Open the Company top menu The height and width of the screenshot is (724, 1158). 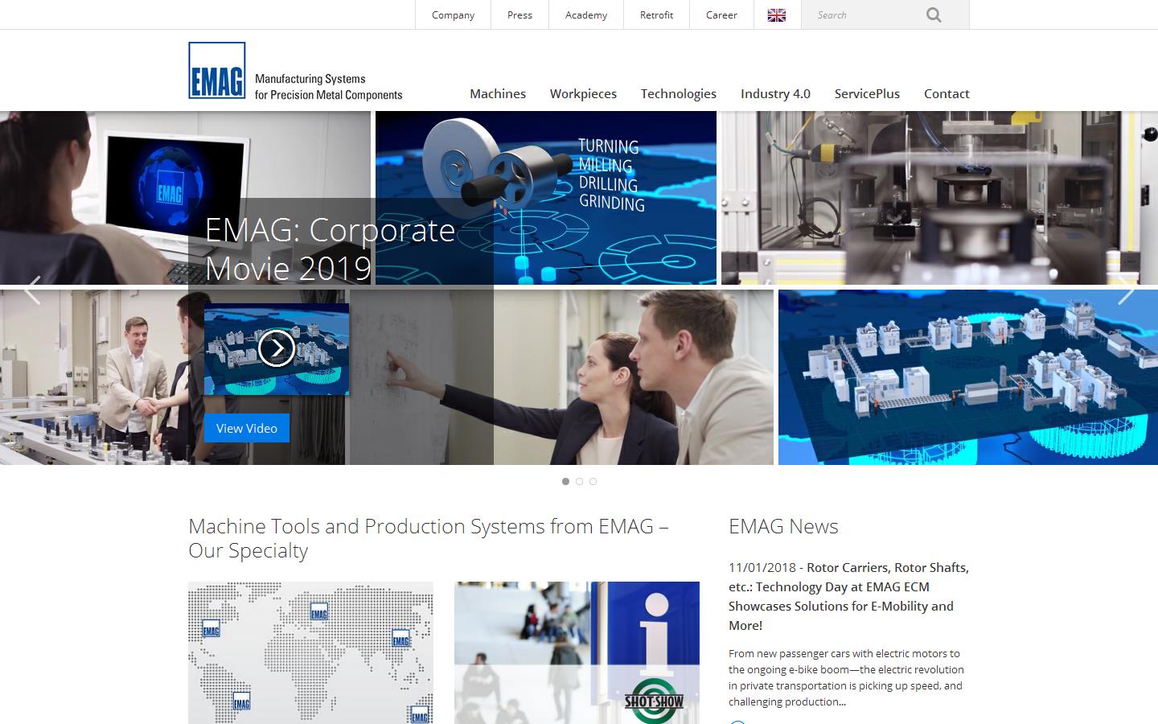(453, 14)
